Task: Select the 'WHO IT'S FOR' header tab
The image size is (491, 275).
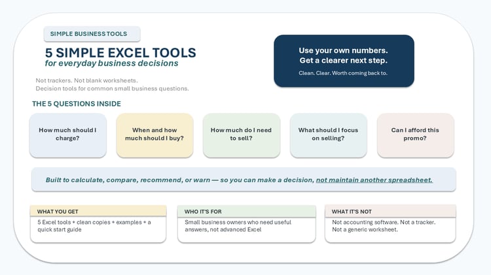Action: [246, 211]
